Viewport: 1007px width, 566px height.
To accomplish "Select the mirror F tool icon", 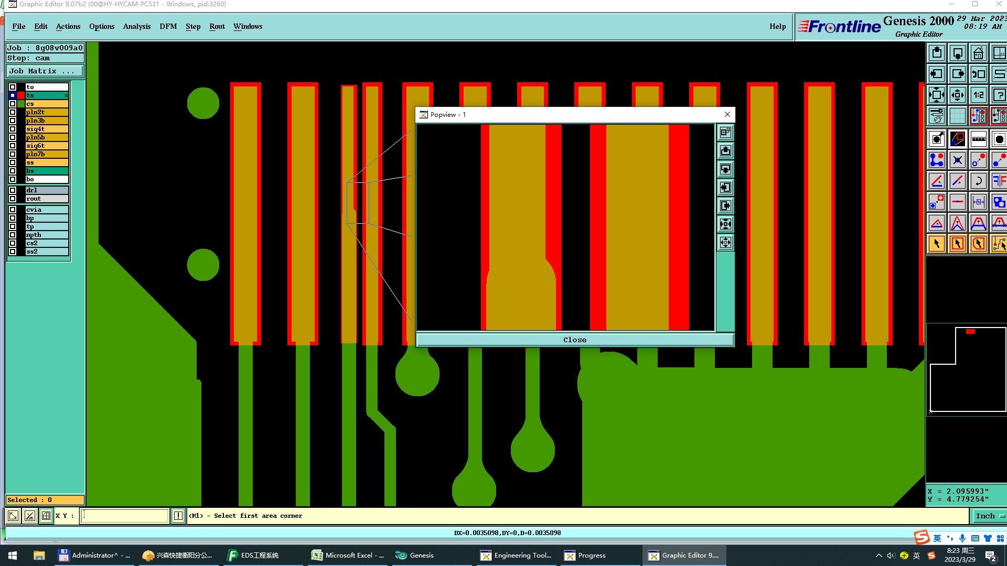I will (x=999, y=181).
